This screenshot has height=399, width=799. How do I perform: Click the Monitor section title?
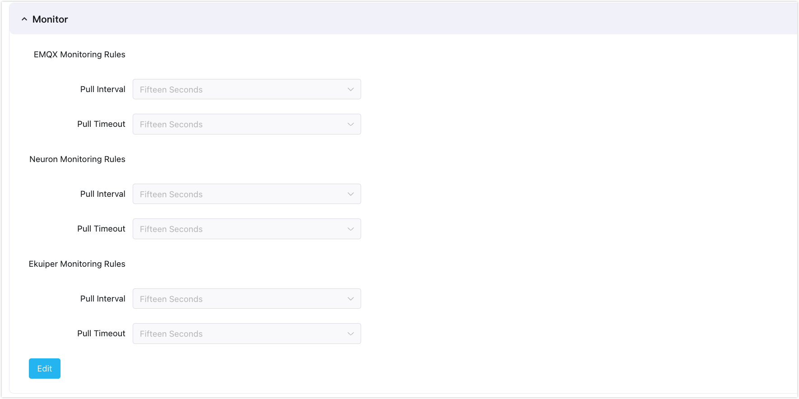(50, 19)
